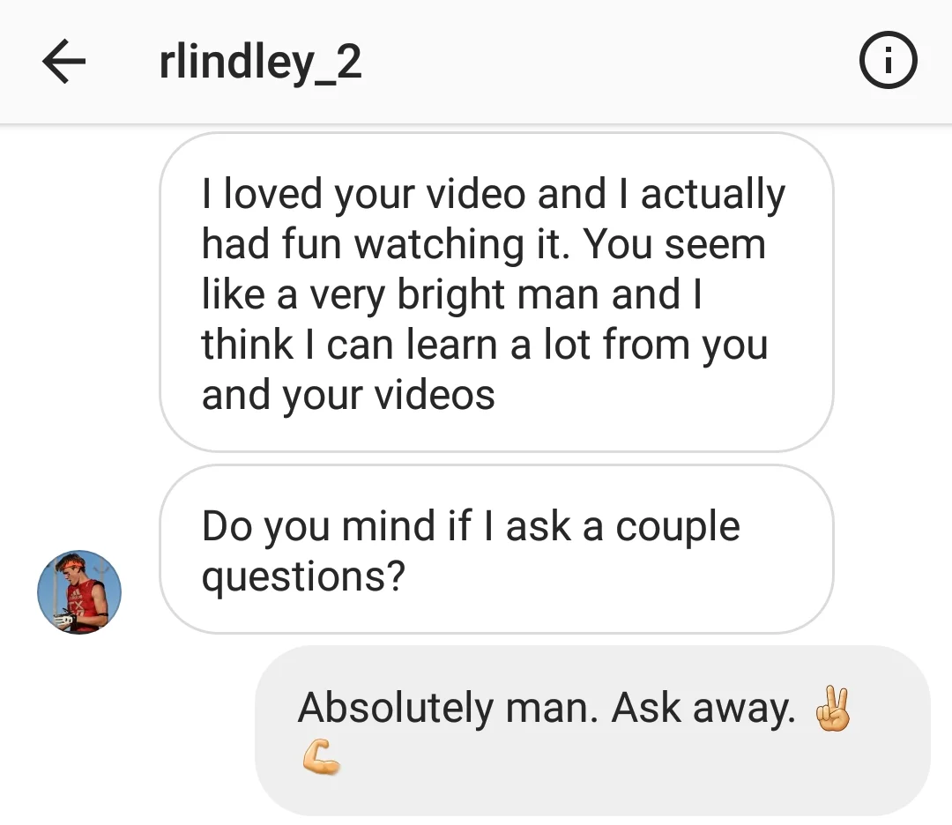The image size is (952, 825).
Task: Open conversation details via info icon
Action: [888, 60]
